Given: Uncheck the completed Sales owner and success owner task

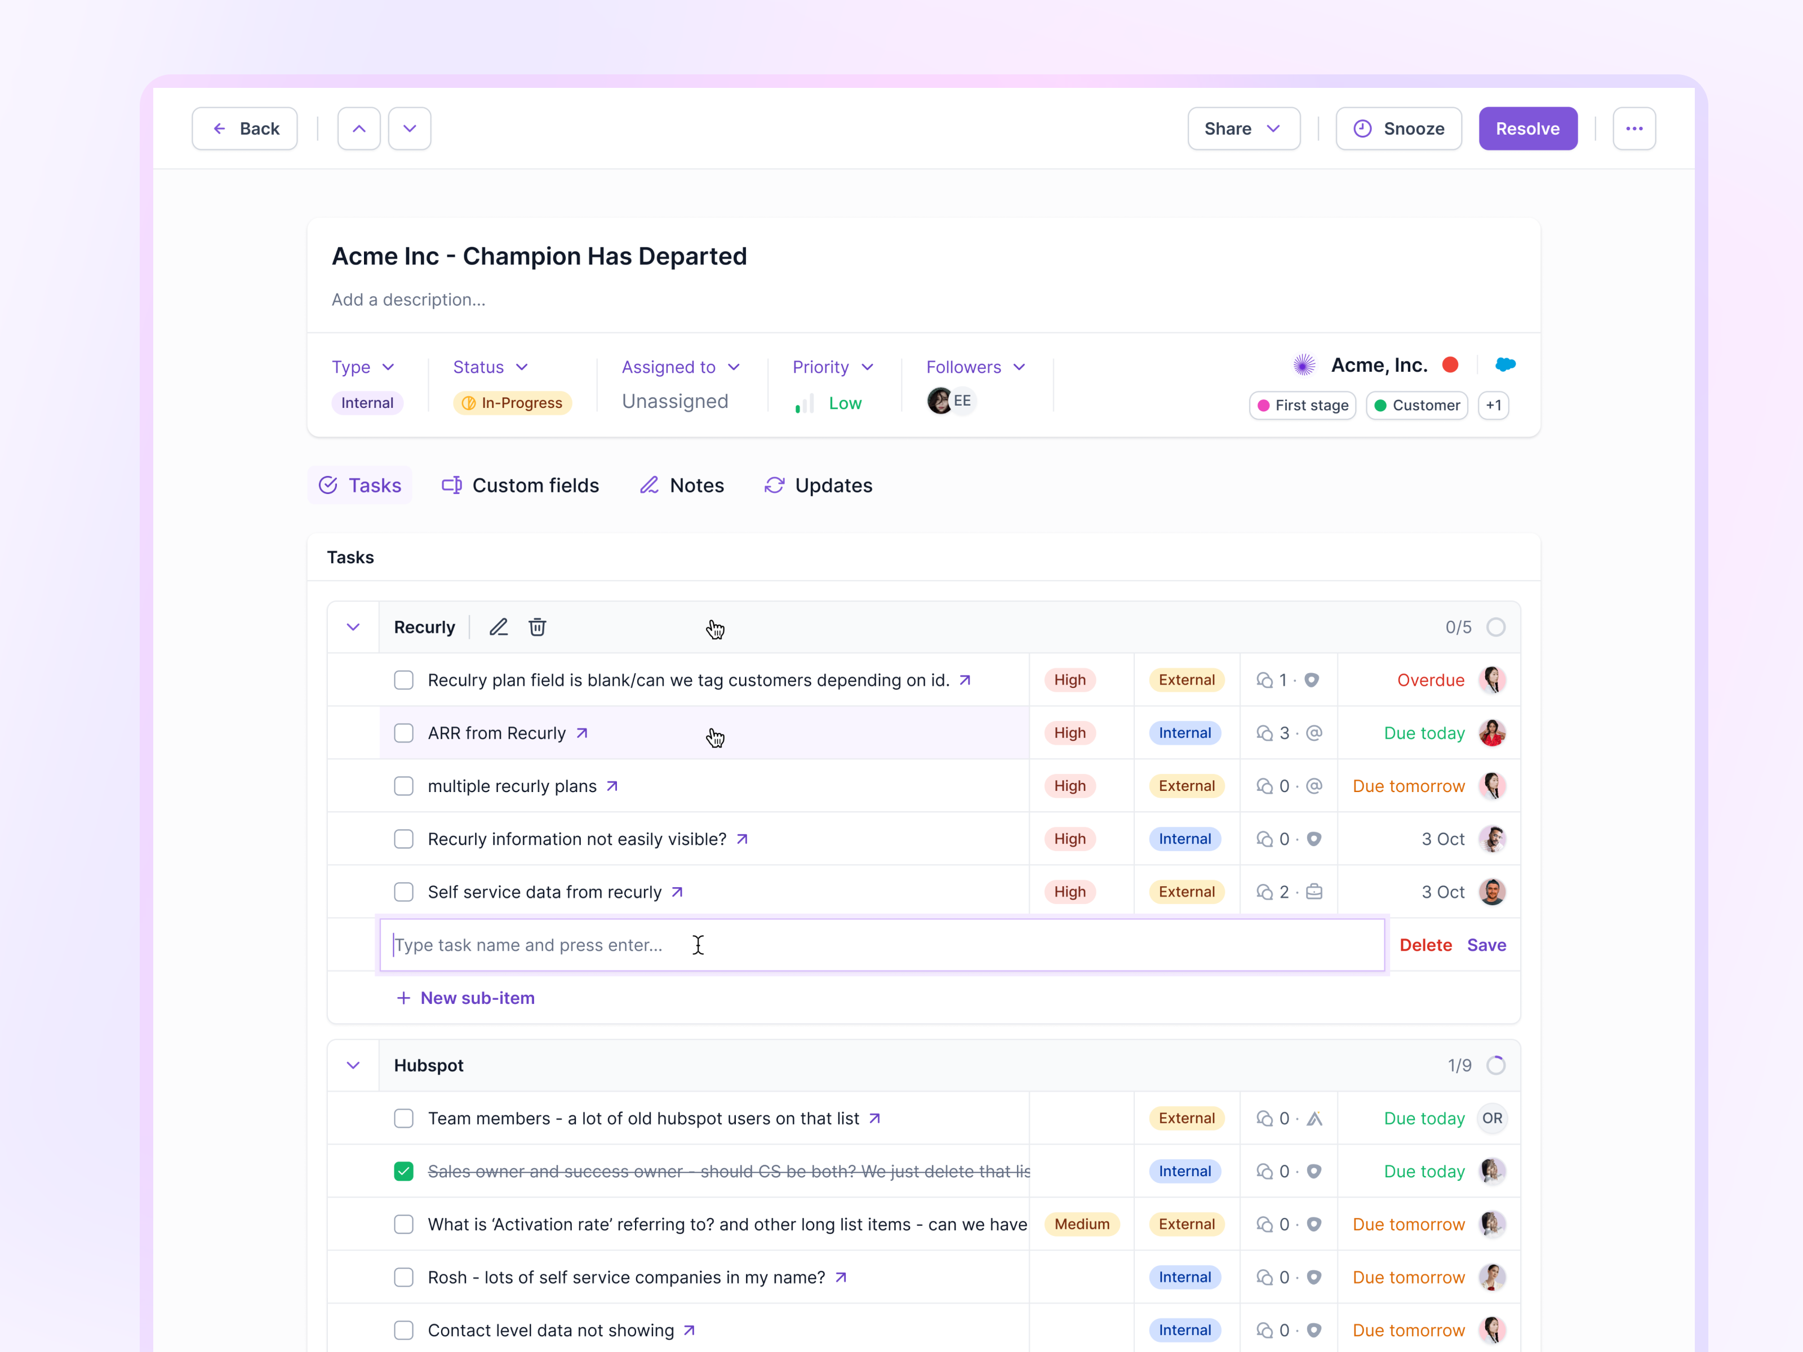Looking at the screenshot, I should click(x=403, y=1171).
